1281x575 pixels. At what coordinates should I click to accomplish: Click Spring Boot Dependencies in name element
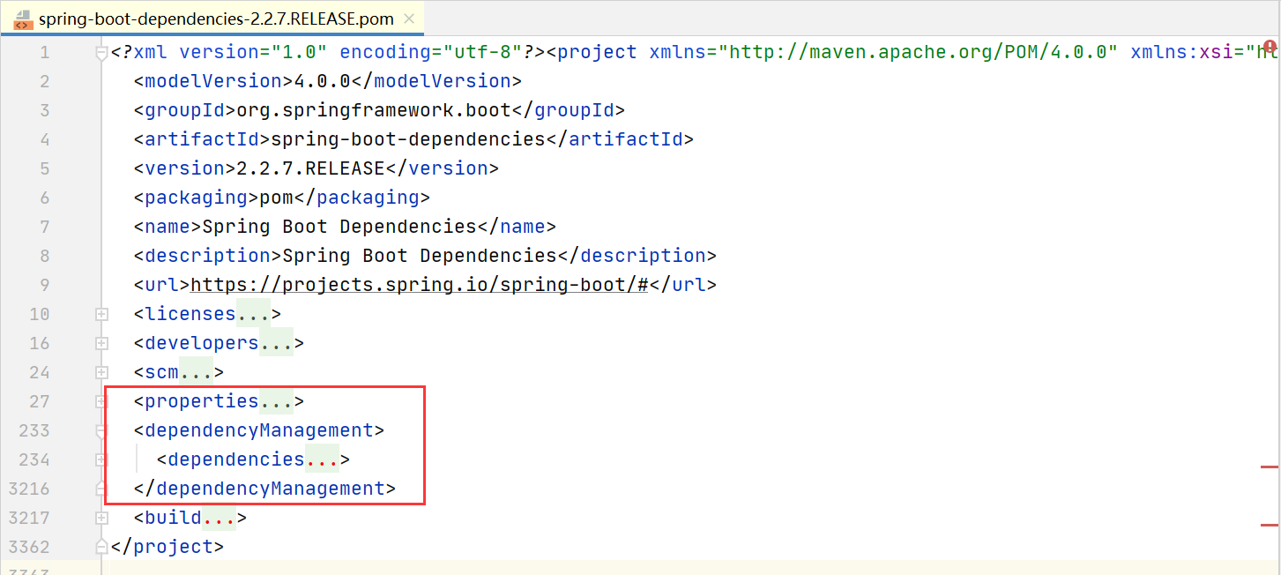pos(339,228)
